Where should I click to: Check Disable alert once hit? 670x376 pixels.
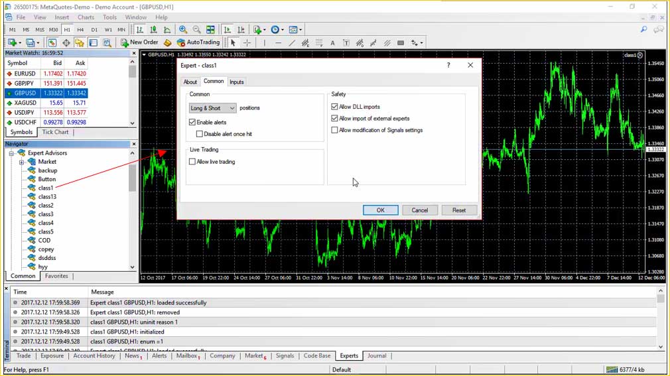coord(200,134)
